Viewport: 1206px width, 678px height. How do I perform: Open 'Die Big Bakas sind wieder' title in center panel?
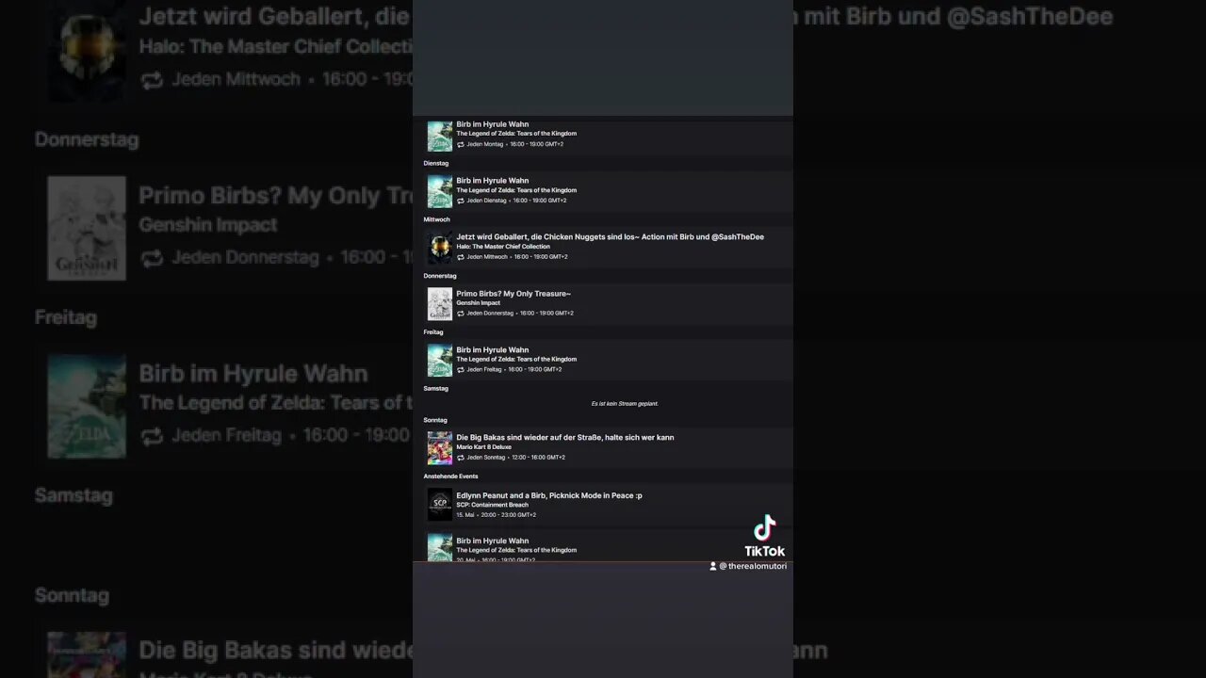click(x=565, y=438)
